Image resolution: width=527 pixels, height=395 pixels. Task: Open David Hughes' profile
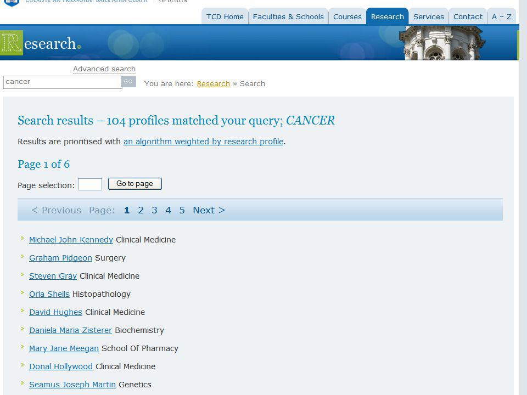pyautogui.click(x=56, y=312)
